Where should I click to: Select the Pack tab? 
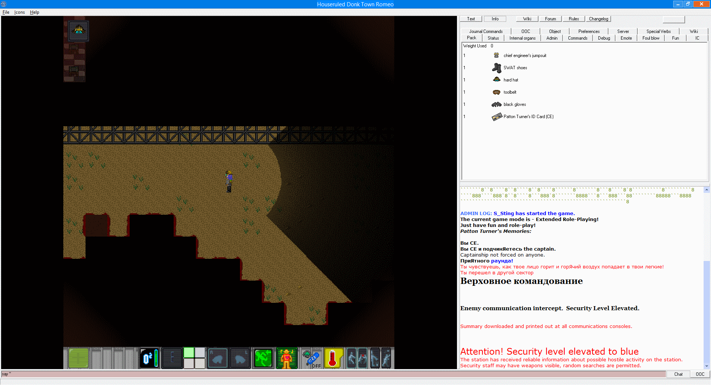point(471,38)
